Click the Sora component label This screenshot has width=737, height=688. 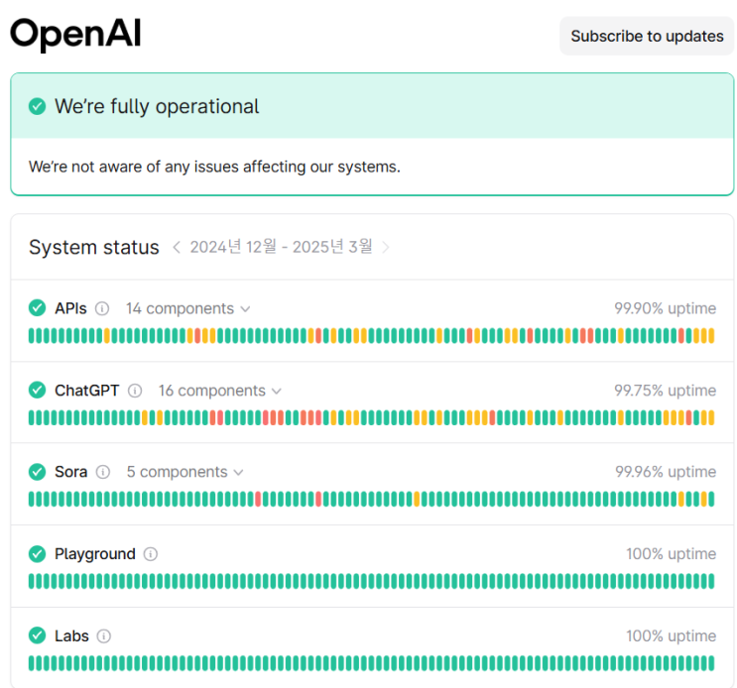pyautogui.click(x=71, y=472)
